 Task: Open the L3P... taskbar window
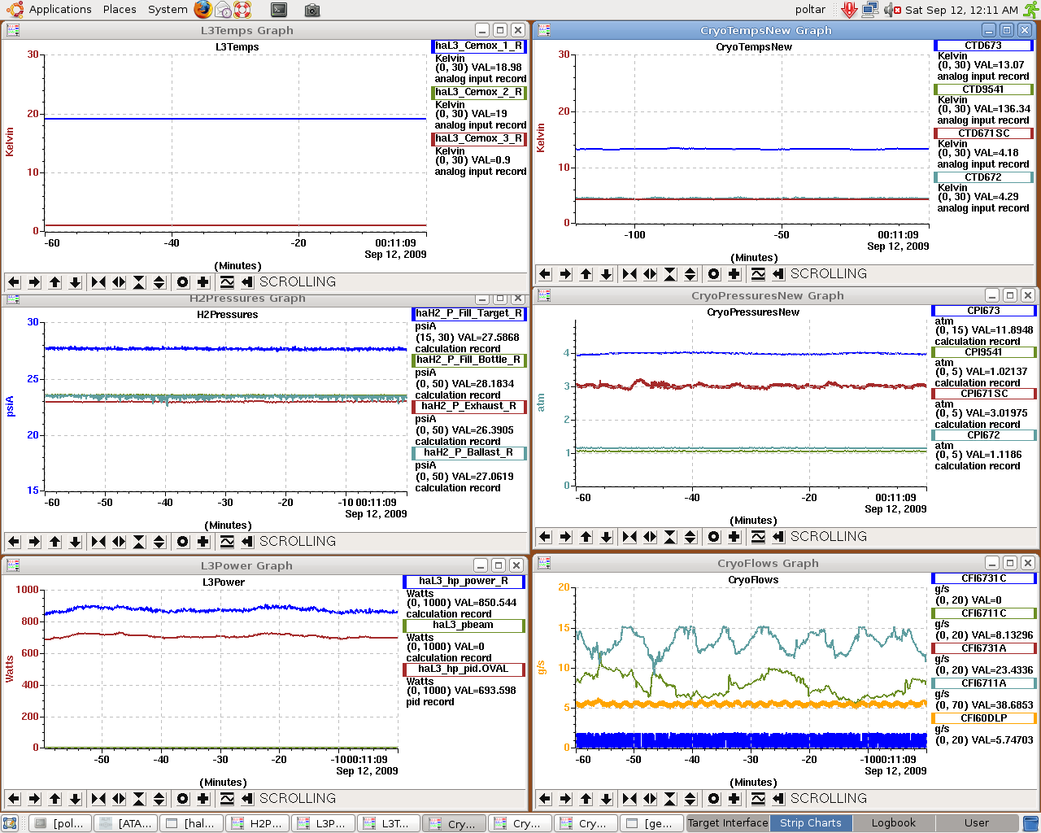[324, 823]
